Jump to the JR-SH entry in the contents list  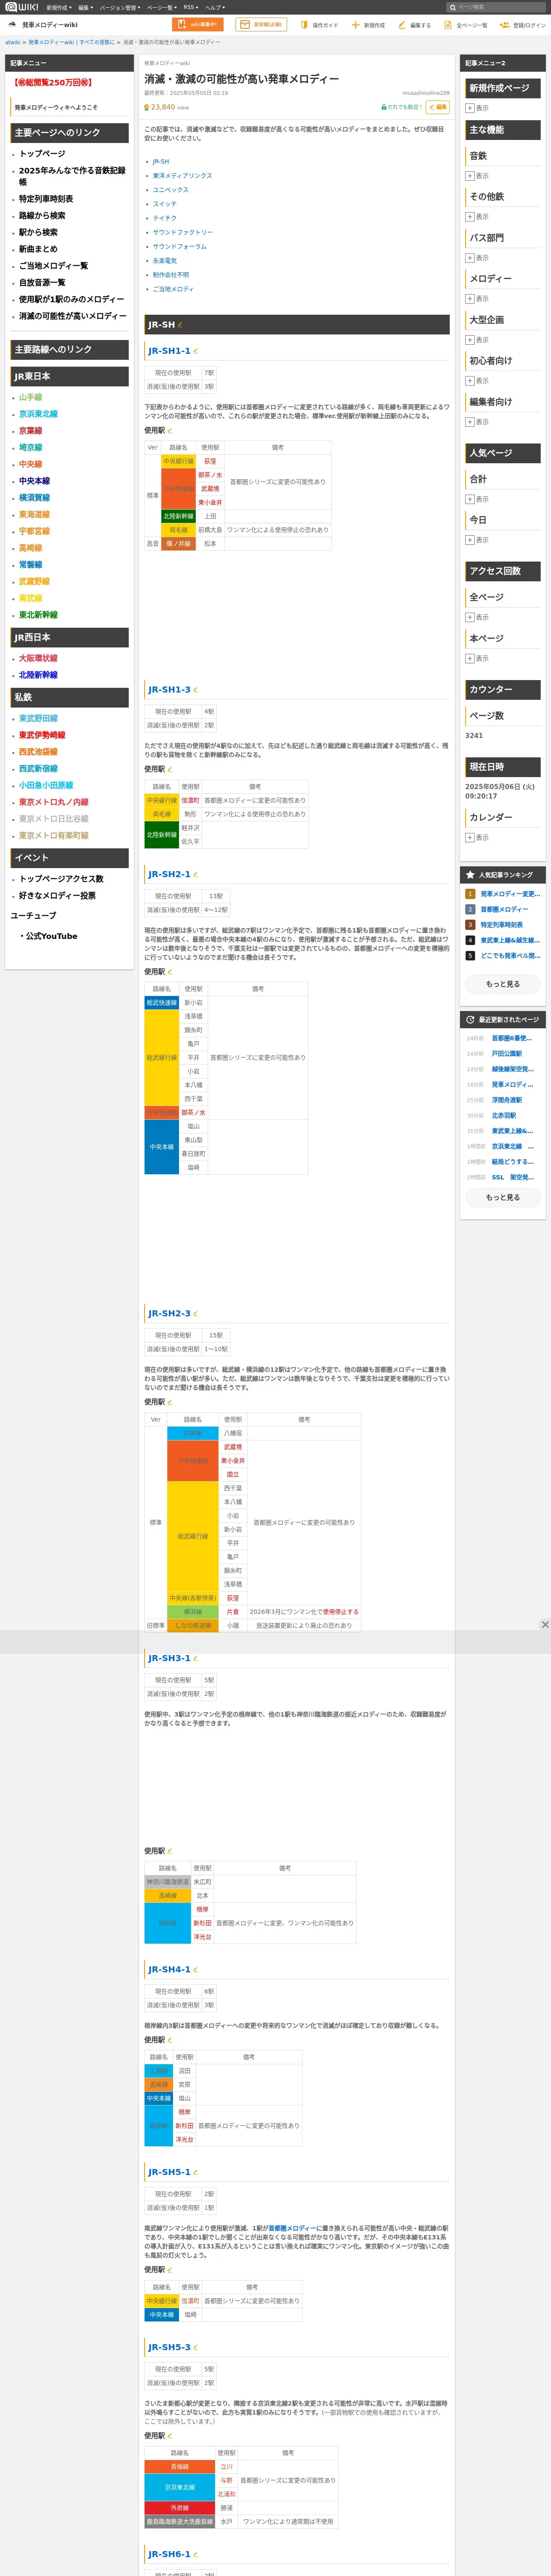click(x=161, y=161)
